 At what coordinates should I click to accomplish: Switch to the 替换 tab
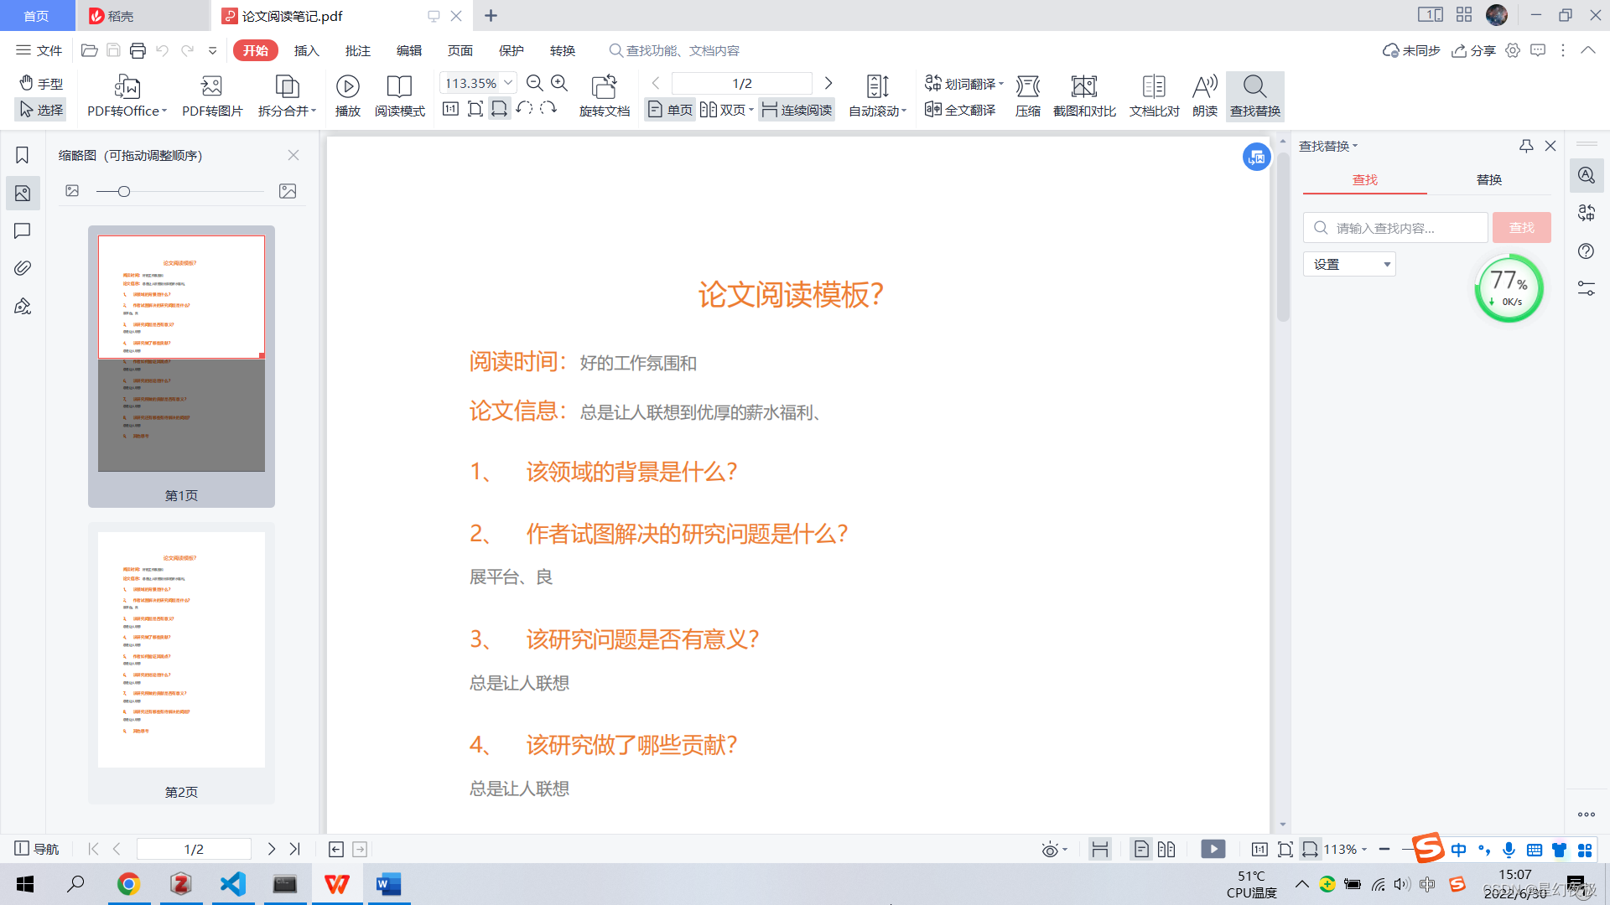[x=1489, y=179]
